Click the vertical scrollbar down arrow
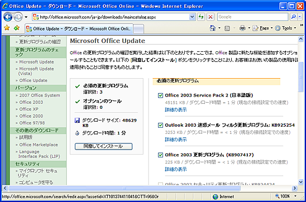The image size is (306, 202). point(301,182)
